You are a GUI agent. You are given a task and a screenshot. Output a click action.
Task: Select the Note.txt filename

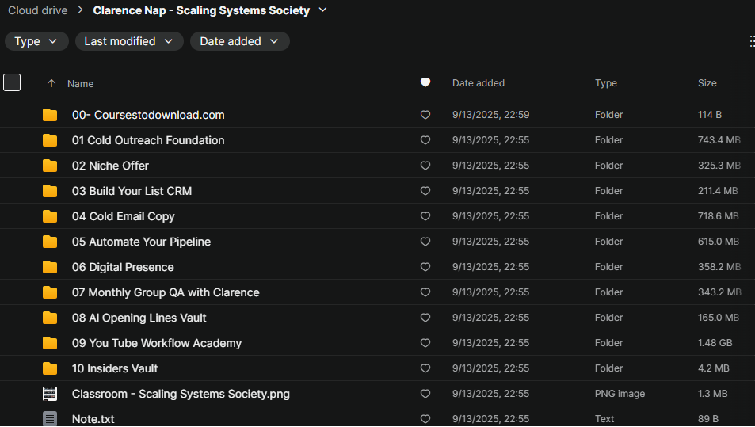click(x=93, y=419)
